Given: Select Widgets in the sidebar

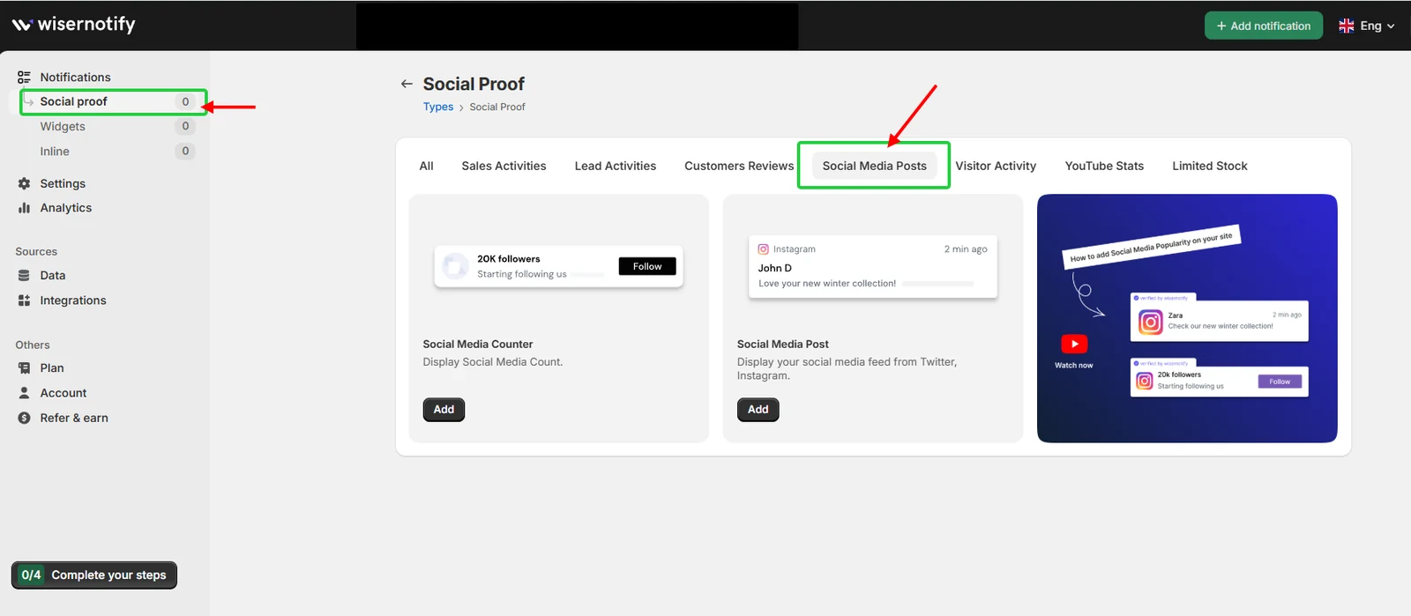Looking at the screenshot, I should 63,127.
